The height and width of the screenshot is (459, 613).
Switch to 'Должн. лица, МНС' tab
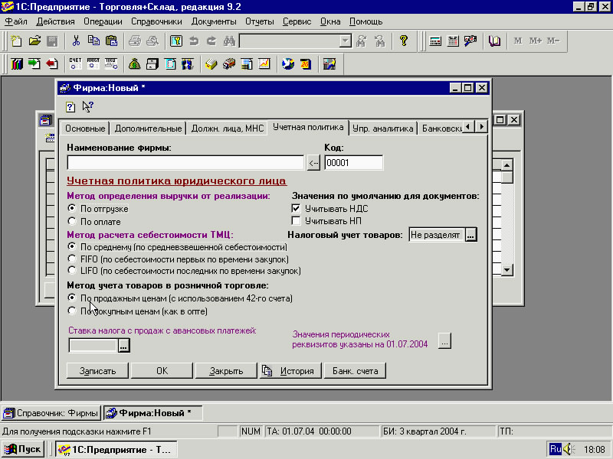click(x=228, y=129)
